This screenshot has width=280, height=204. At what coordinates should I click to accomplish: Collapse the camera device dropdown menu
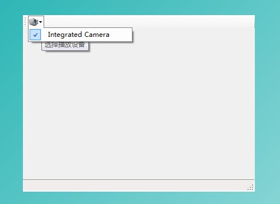[x=36, y=22]
